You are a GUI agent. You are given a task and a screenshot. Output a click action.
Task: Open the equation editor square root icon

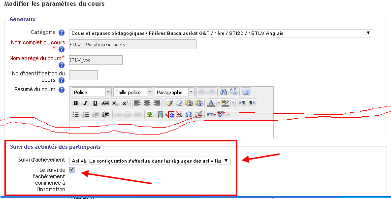pyautogui.click(x=170, y=114)
